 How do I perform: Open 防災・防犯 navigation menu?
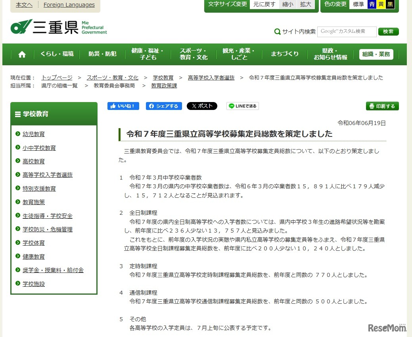[x=102, y=54]
